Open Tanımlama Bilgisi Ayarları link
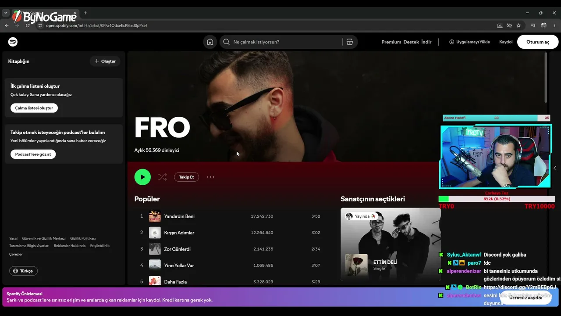This screenshot has width=561, height=316. pyautogui.click(x=29, y=246)
